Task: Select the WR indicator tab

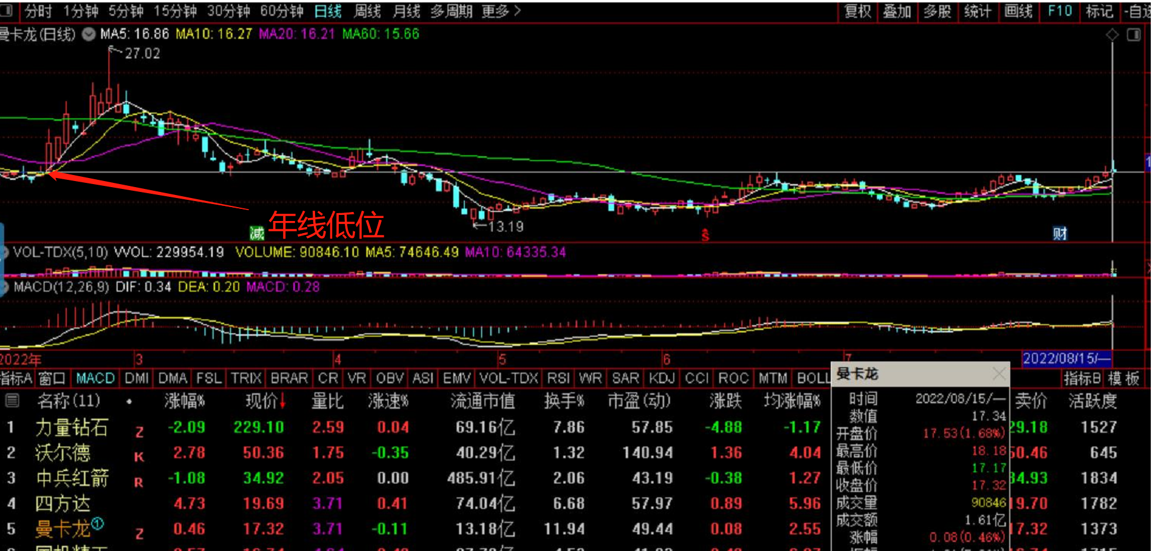Action: tap(590, 378)
